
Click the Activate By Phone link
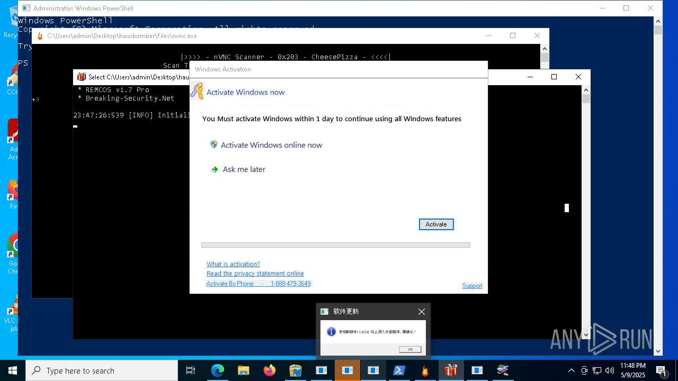(x=258, y=284)
